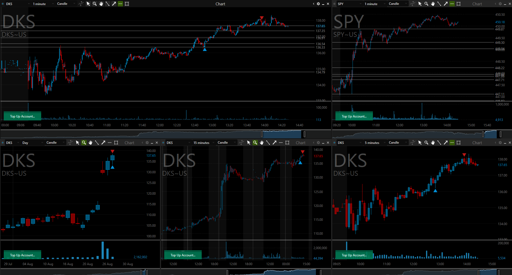Activate the zoom magnifier in DKS 1 minute chart
This screenshot has height=275, width=512.
coord(95,4)
